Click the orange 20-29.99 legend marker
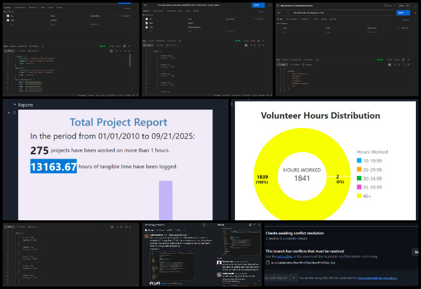Image resolution: width=421 pixels, height=289 pixels. click(359, 168)
